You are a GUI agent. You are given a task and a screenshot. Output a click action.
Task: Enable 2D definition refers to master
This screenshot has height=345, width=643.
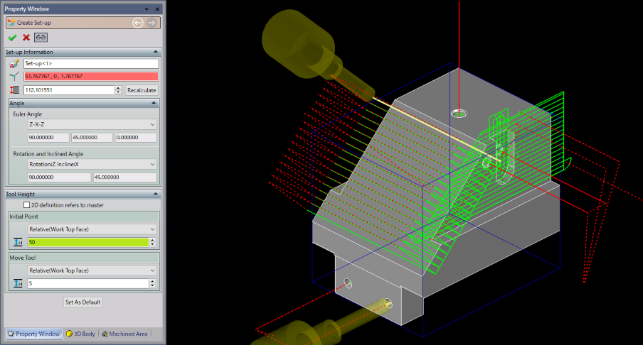(26, 205)
